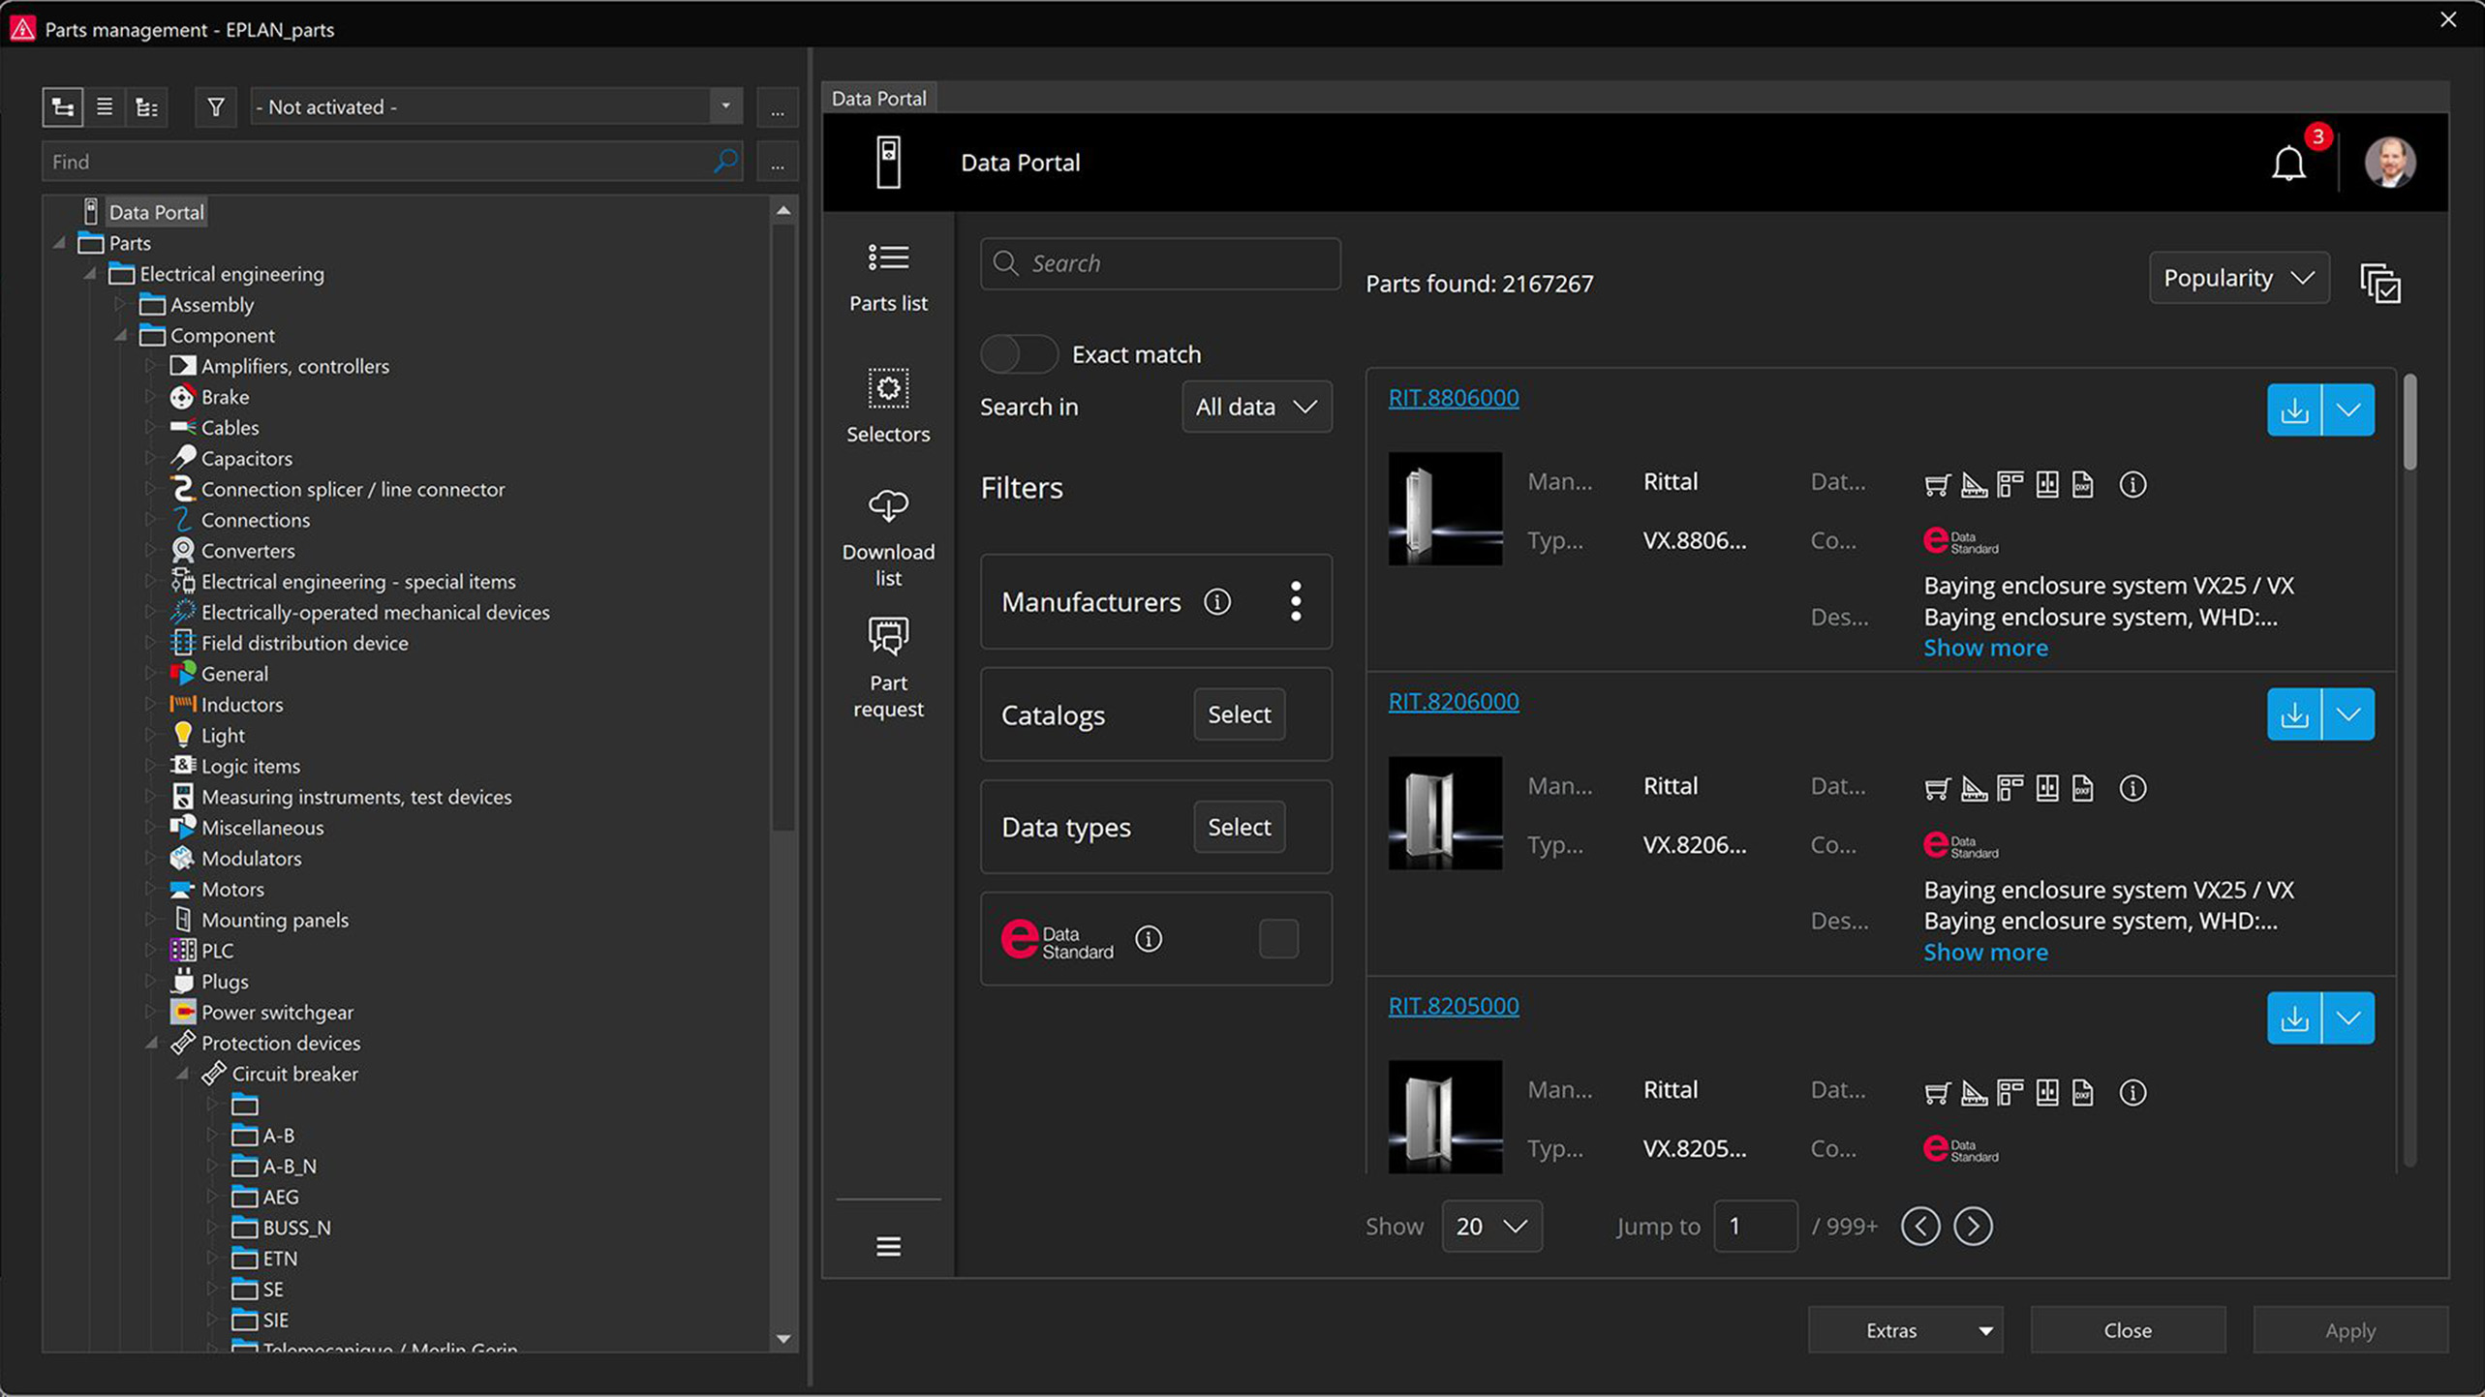Select Catalogs filter with Select button
Screen dimensions: 2485x1397
[1239, 714]
